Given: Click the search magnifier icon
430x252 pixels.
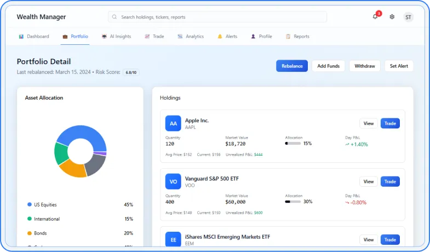Looking at the screenshot, I should pyautogui.click(x=114, y=17).
